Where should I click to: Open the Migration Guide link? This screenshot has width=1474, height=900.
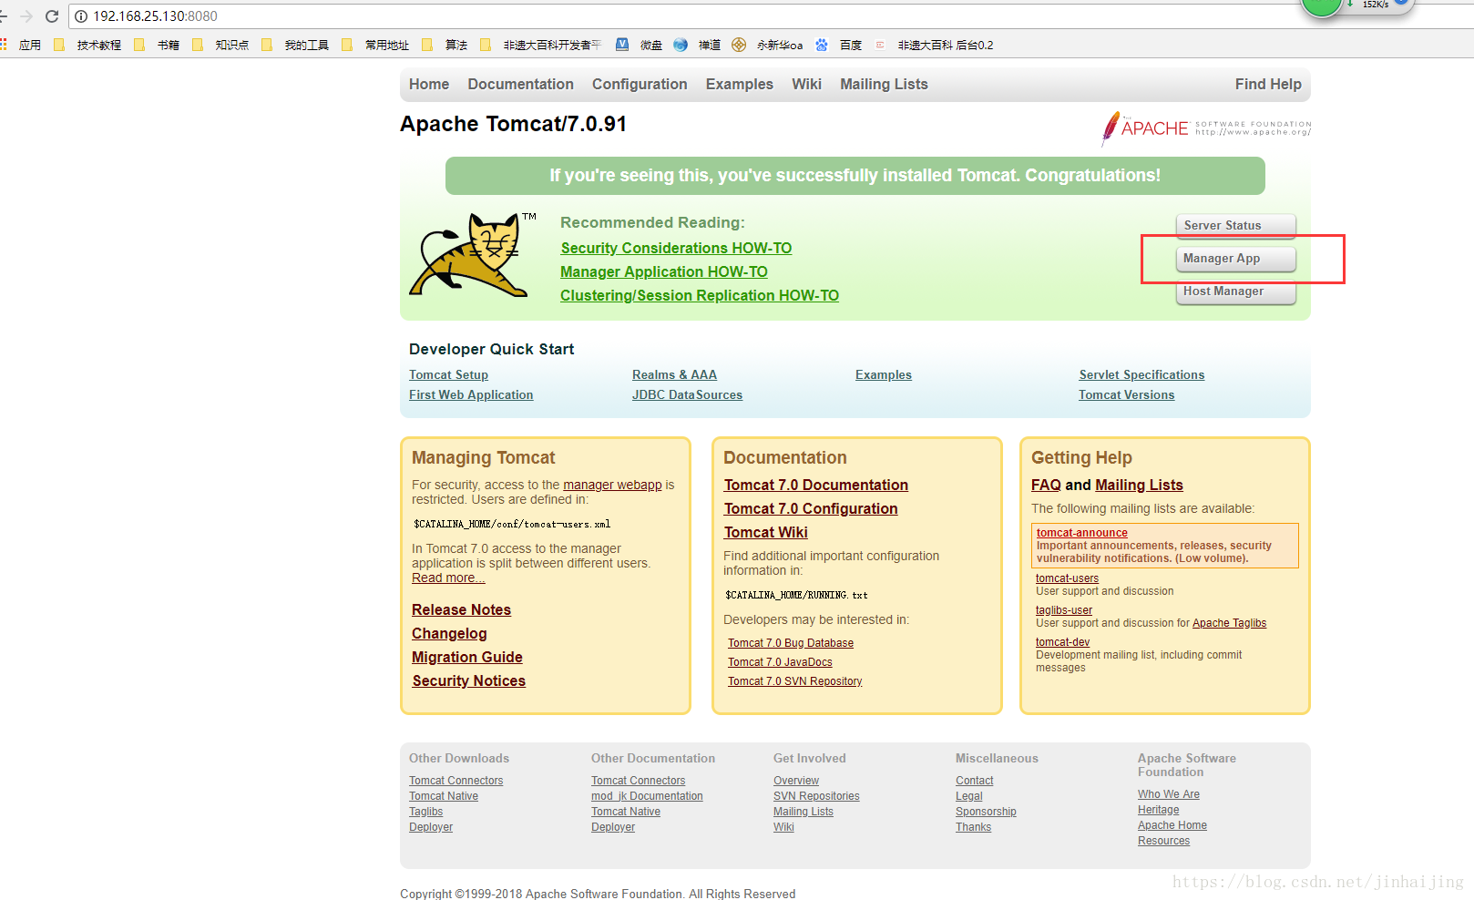(x=467, y=657)
